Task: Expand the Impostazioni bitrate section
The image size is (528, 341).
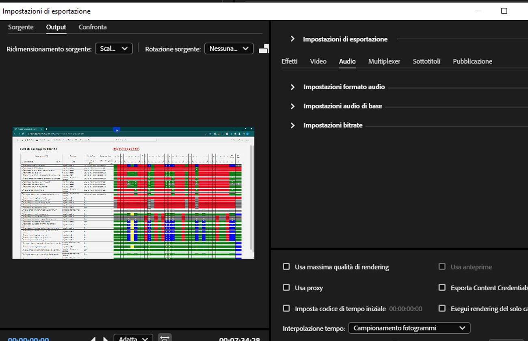Action: pyautogui.click(x=292, y=125)
